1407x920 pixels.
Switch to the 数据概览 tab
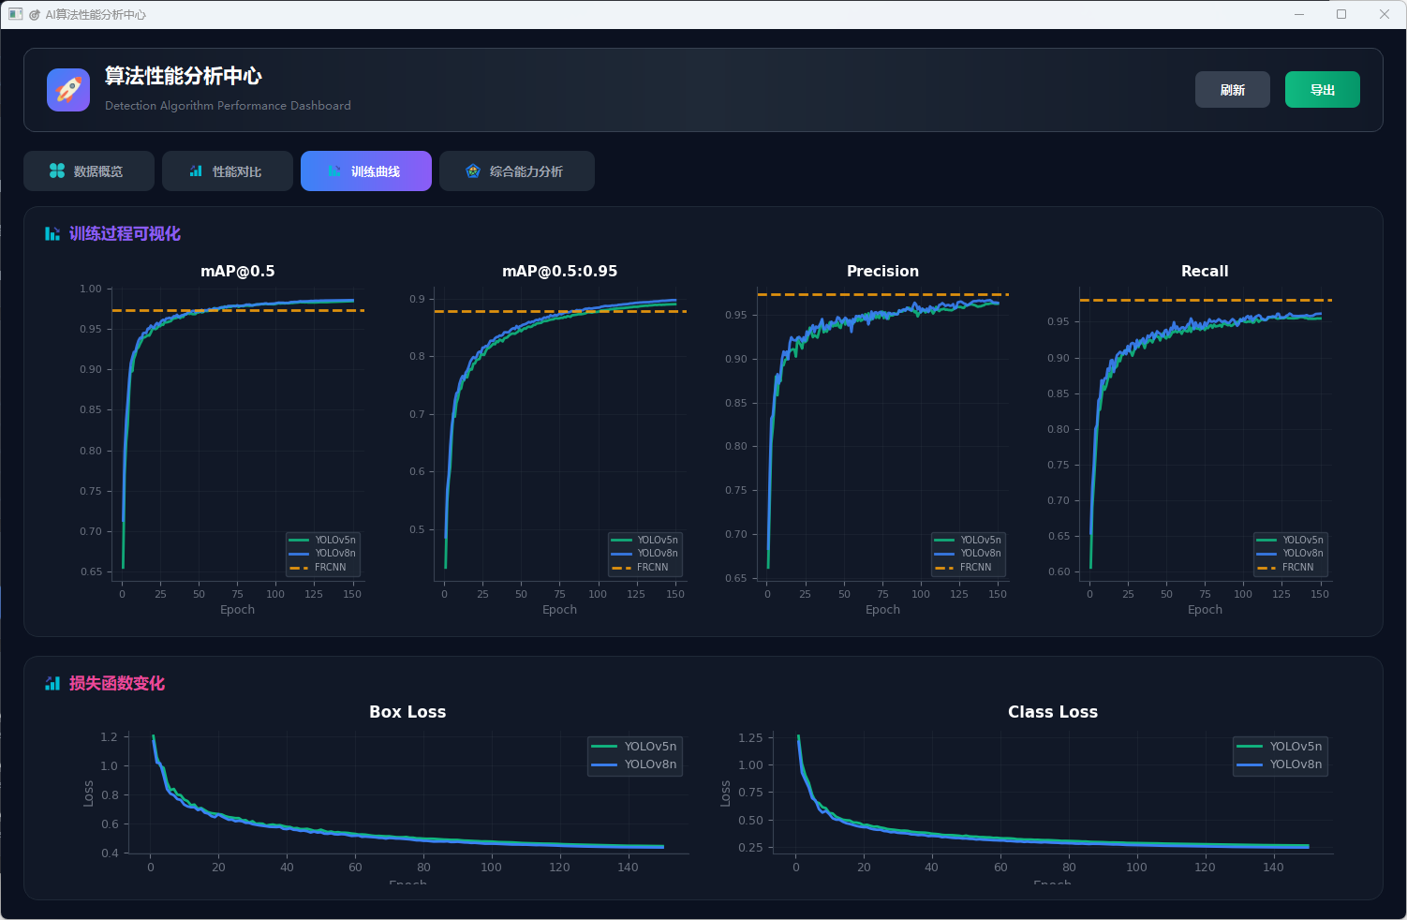pyautogui.click(x=88, y=171)
